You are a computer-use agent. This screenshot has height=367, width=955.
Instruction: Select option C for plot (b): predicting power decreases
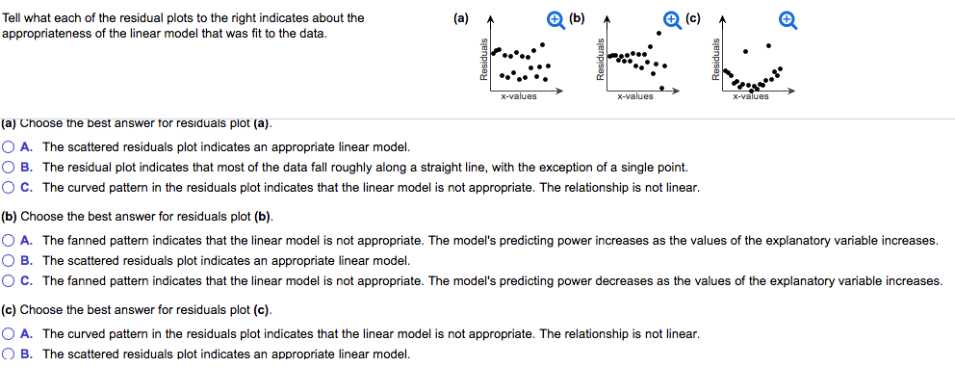pos(8,281)
